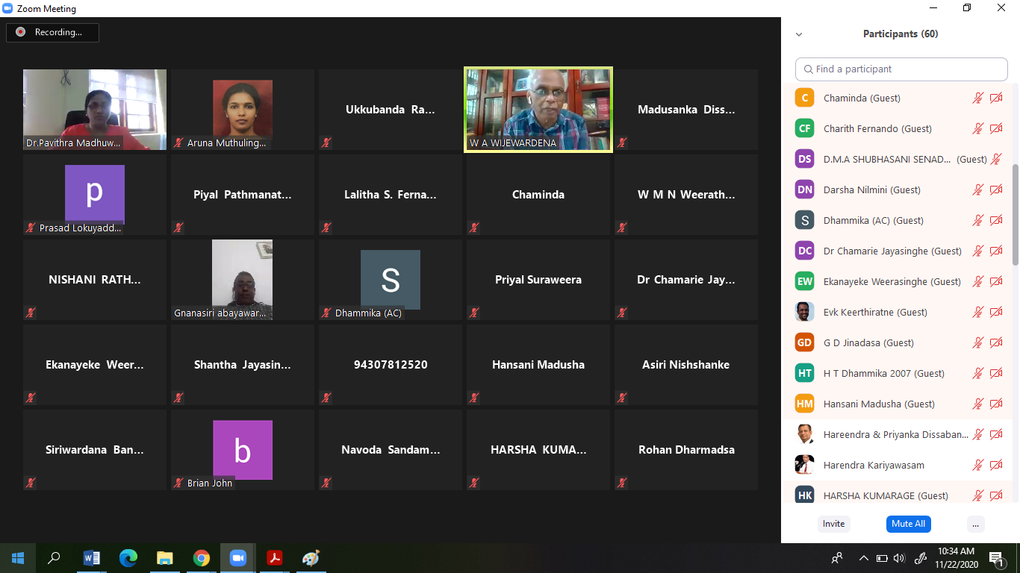Viewport: 1020px width, 573px height.
Task: Click the video-off icon for Ekanayeke Weerasinghe
Action: (x=996, y=281)
